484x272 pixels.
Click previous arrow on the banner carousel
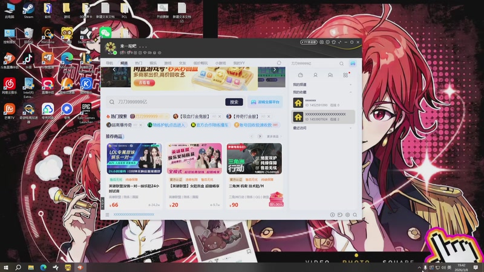pyautogui.click(x=114, y=70)
